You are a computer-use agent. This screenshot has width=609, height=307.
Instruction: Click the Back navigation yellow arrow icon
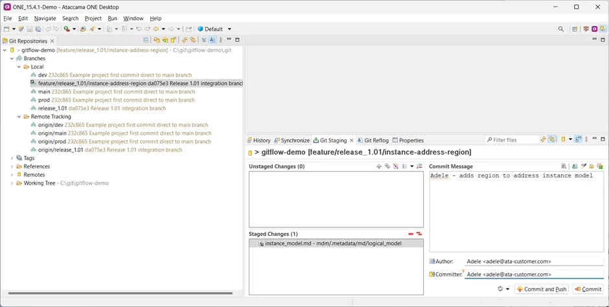[x=156, y=29]
